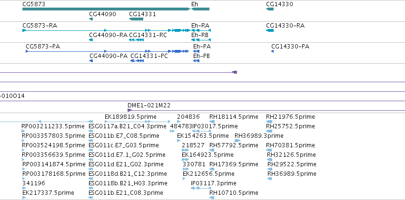Select the 330781 feature label

(194, 164)
